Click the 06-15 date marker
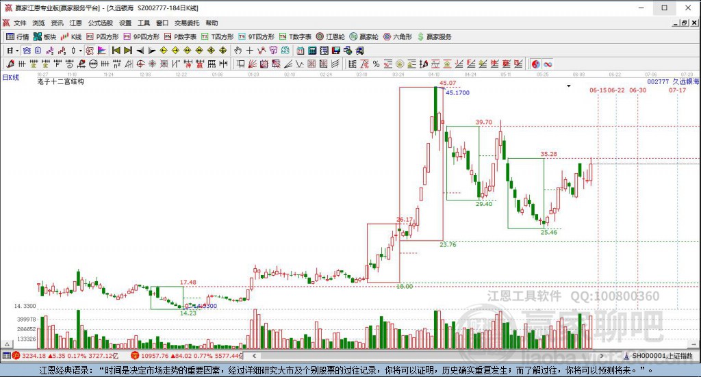This screenshot has width=701, height=377. pos(598,90)
